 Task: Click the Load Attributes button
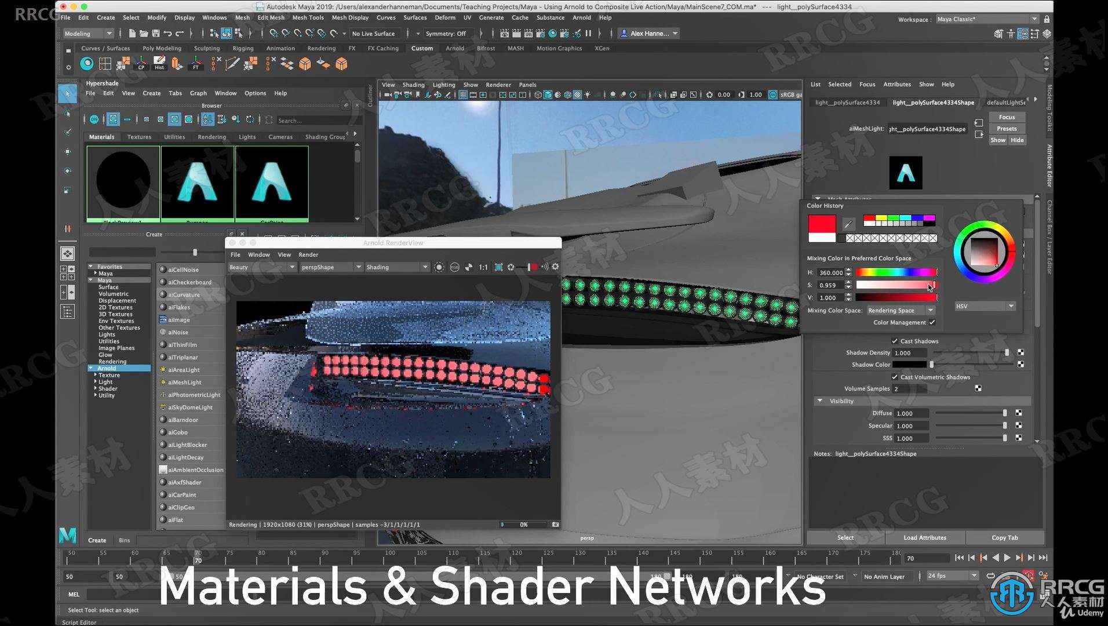925,537
